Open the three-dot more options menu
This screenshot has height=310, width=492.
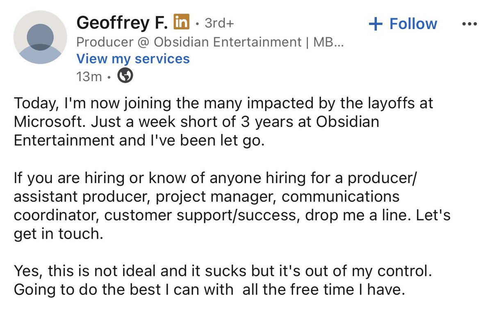point(469,24)
